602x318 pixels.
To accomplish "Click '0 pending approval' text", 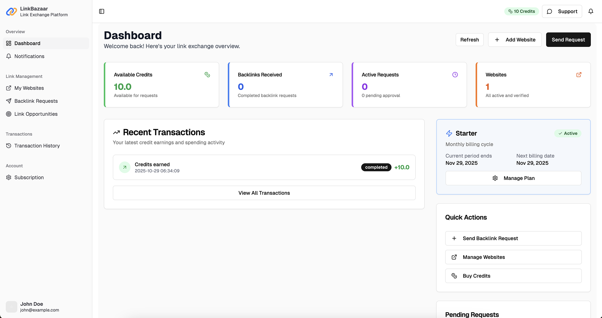I will click(x=381, y=96).
